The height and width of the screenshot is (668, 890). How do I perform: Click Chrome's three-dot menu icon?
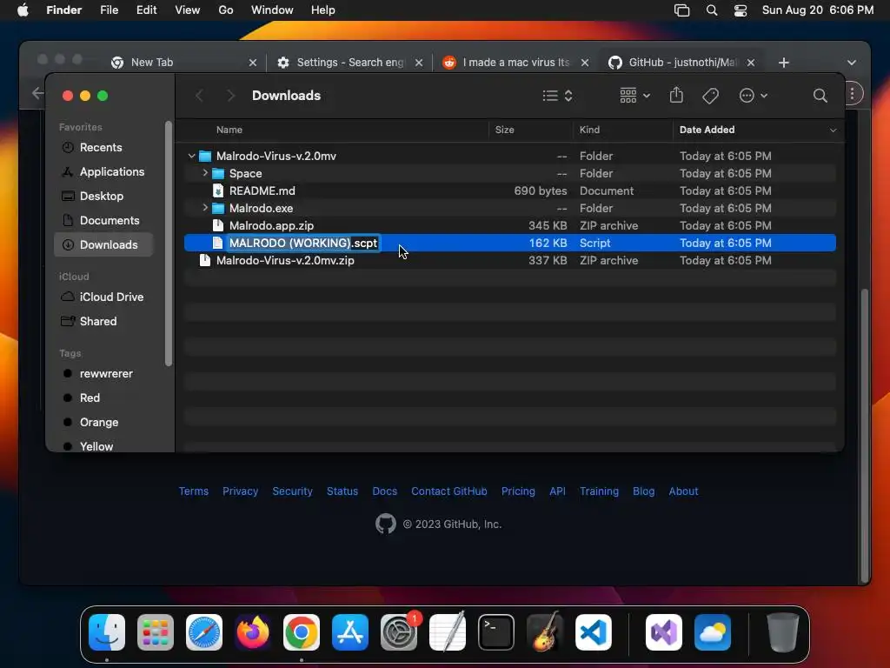(x=852, y=94)
